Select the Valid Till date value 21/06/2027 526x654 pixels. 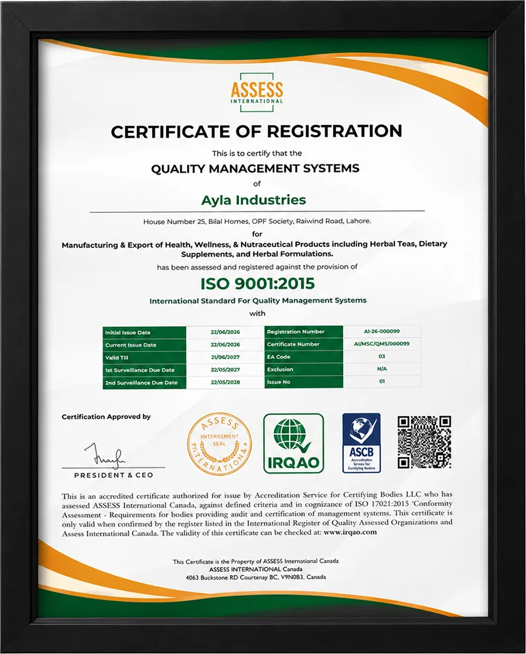click(x=225, y=357)
